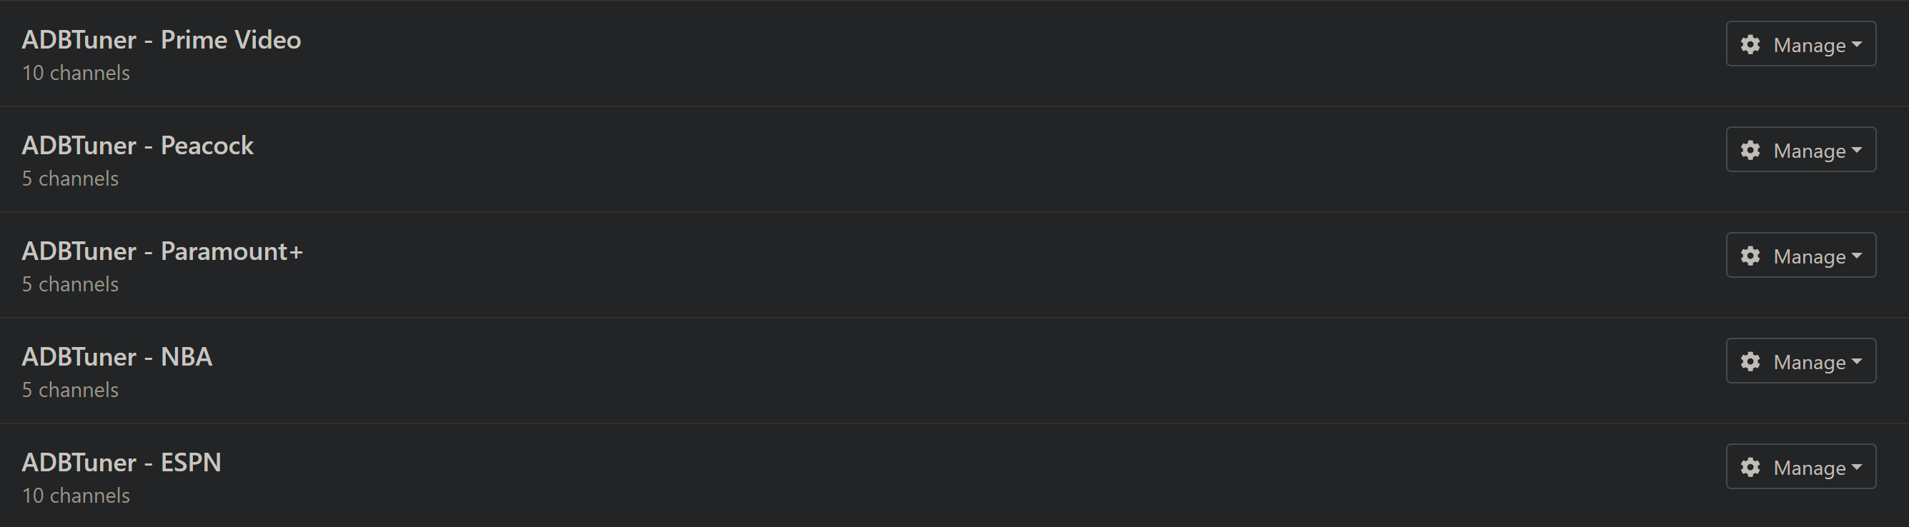Click the 10 channels text under Prime Video
Screen dimensions: 1909x527
tap(76, 74)
